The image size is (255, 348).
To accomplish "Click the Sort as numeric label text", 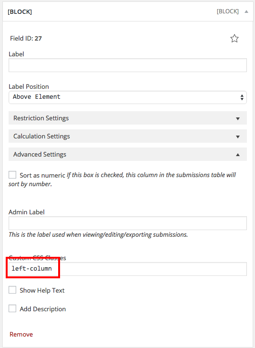I will (x=42, y=175).
